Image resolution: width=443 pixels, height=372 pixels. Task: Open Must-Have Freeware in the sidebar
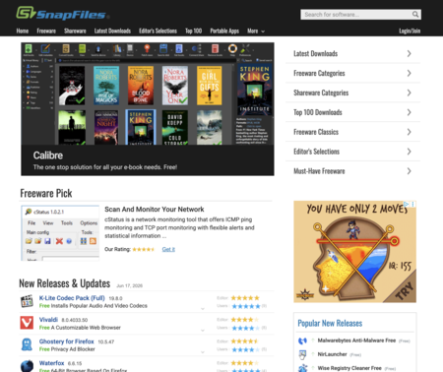tap(353, 171)
